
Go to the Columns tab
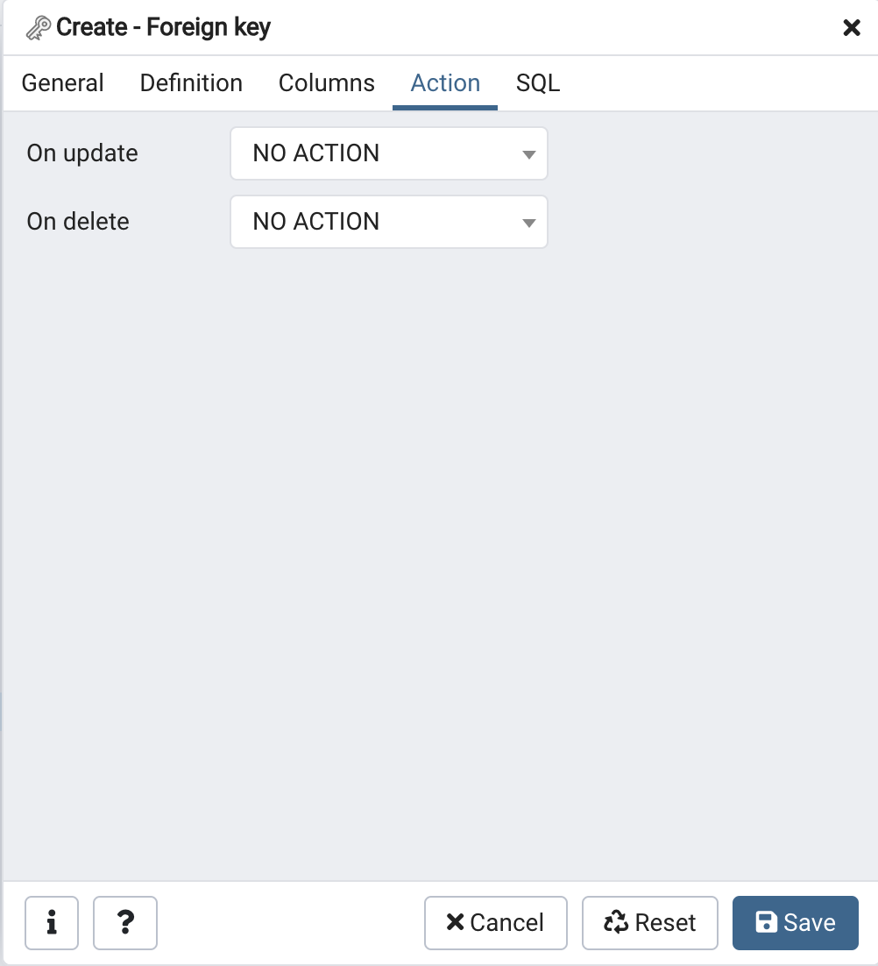pos(327,83)
